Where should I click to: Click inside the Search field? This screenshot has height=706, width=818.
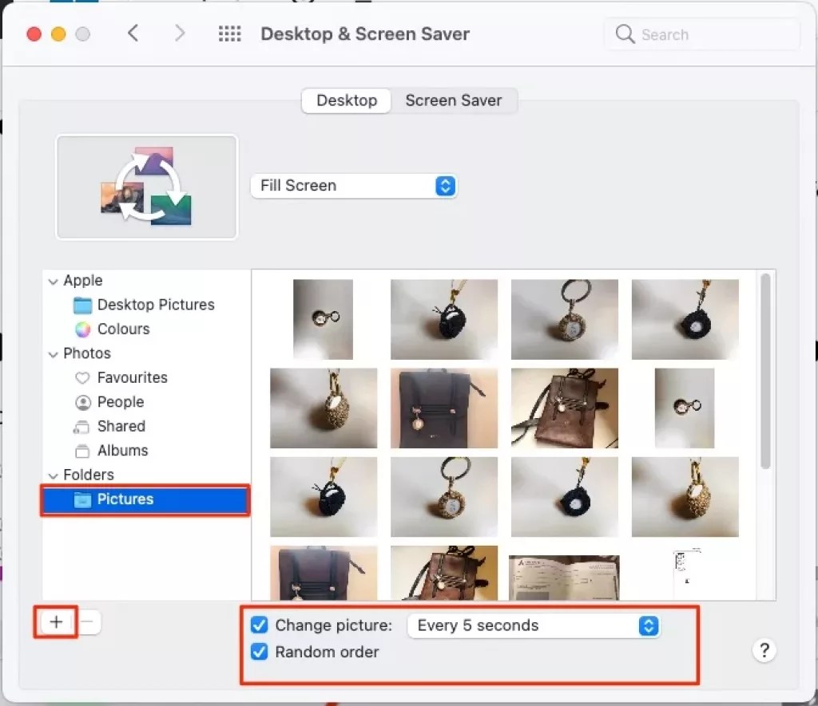(701, 34)
